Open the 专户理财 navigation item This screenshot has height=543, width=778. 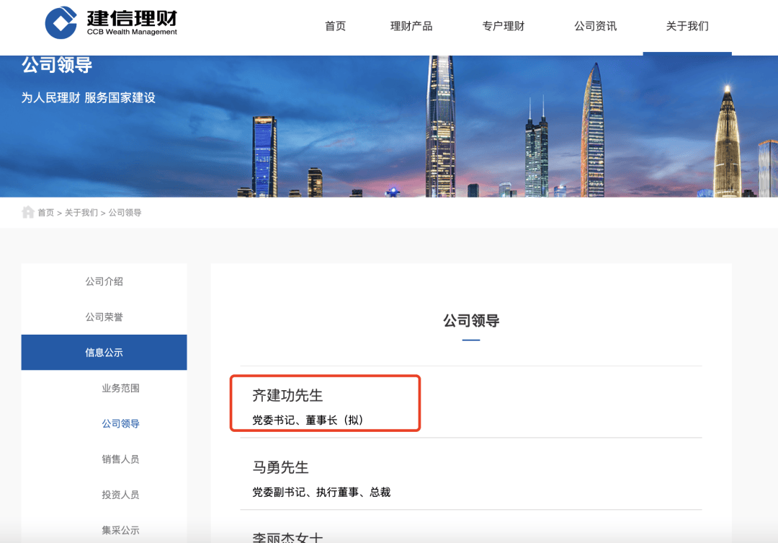pyautogui.click(x=503, y=27)
